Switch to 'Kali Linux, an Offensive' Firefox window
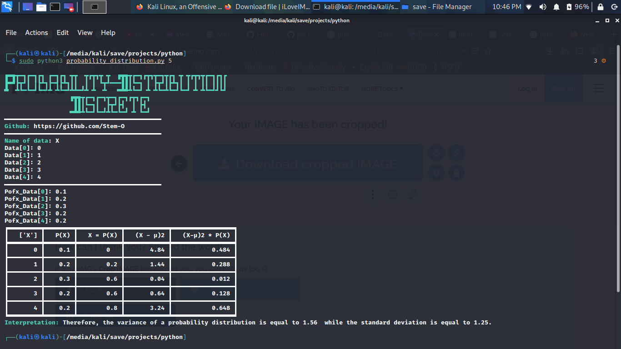The height and width of the screenshot is (349, 621). (x=179, y=7)
